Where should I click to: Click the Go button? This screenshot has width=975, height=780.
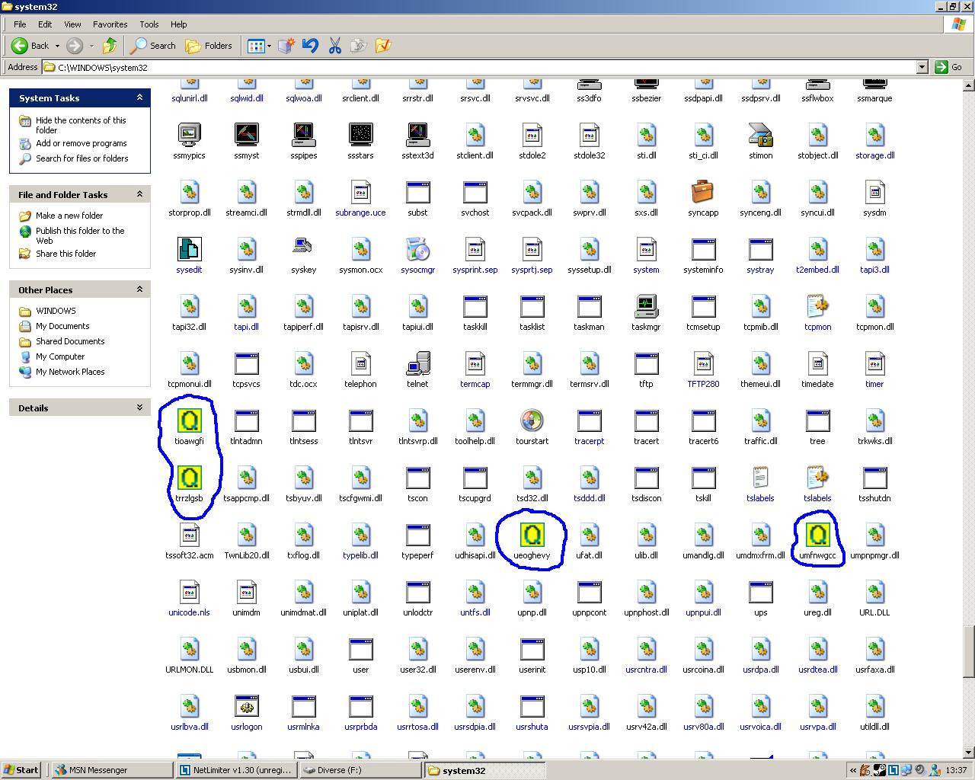(x=949, y=67)
